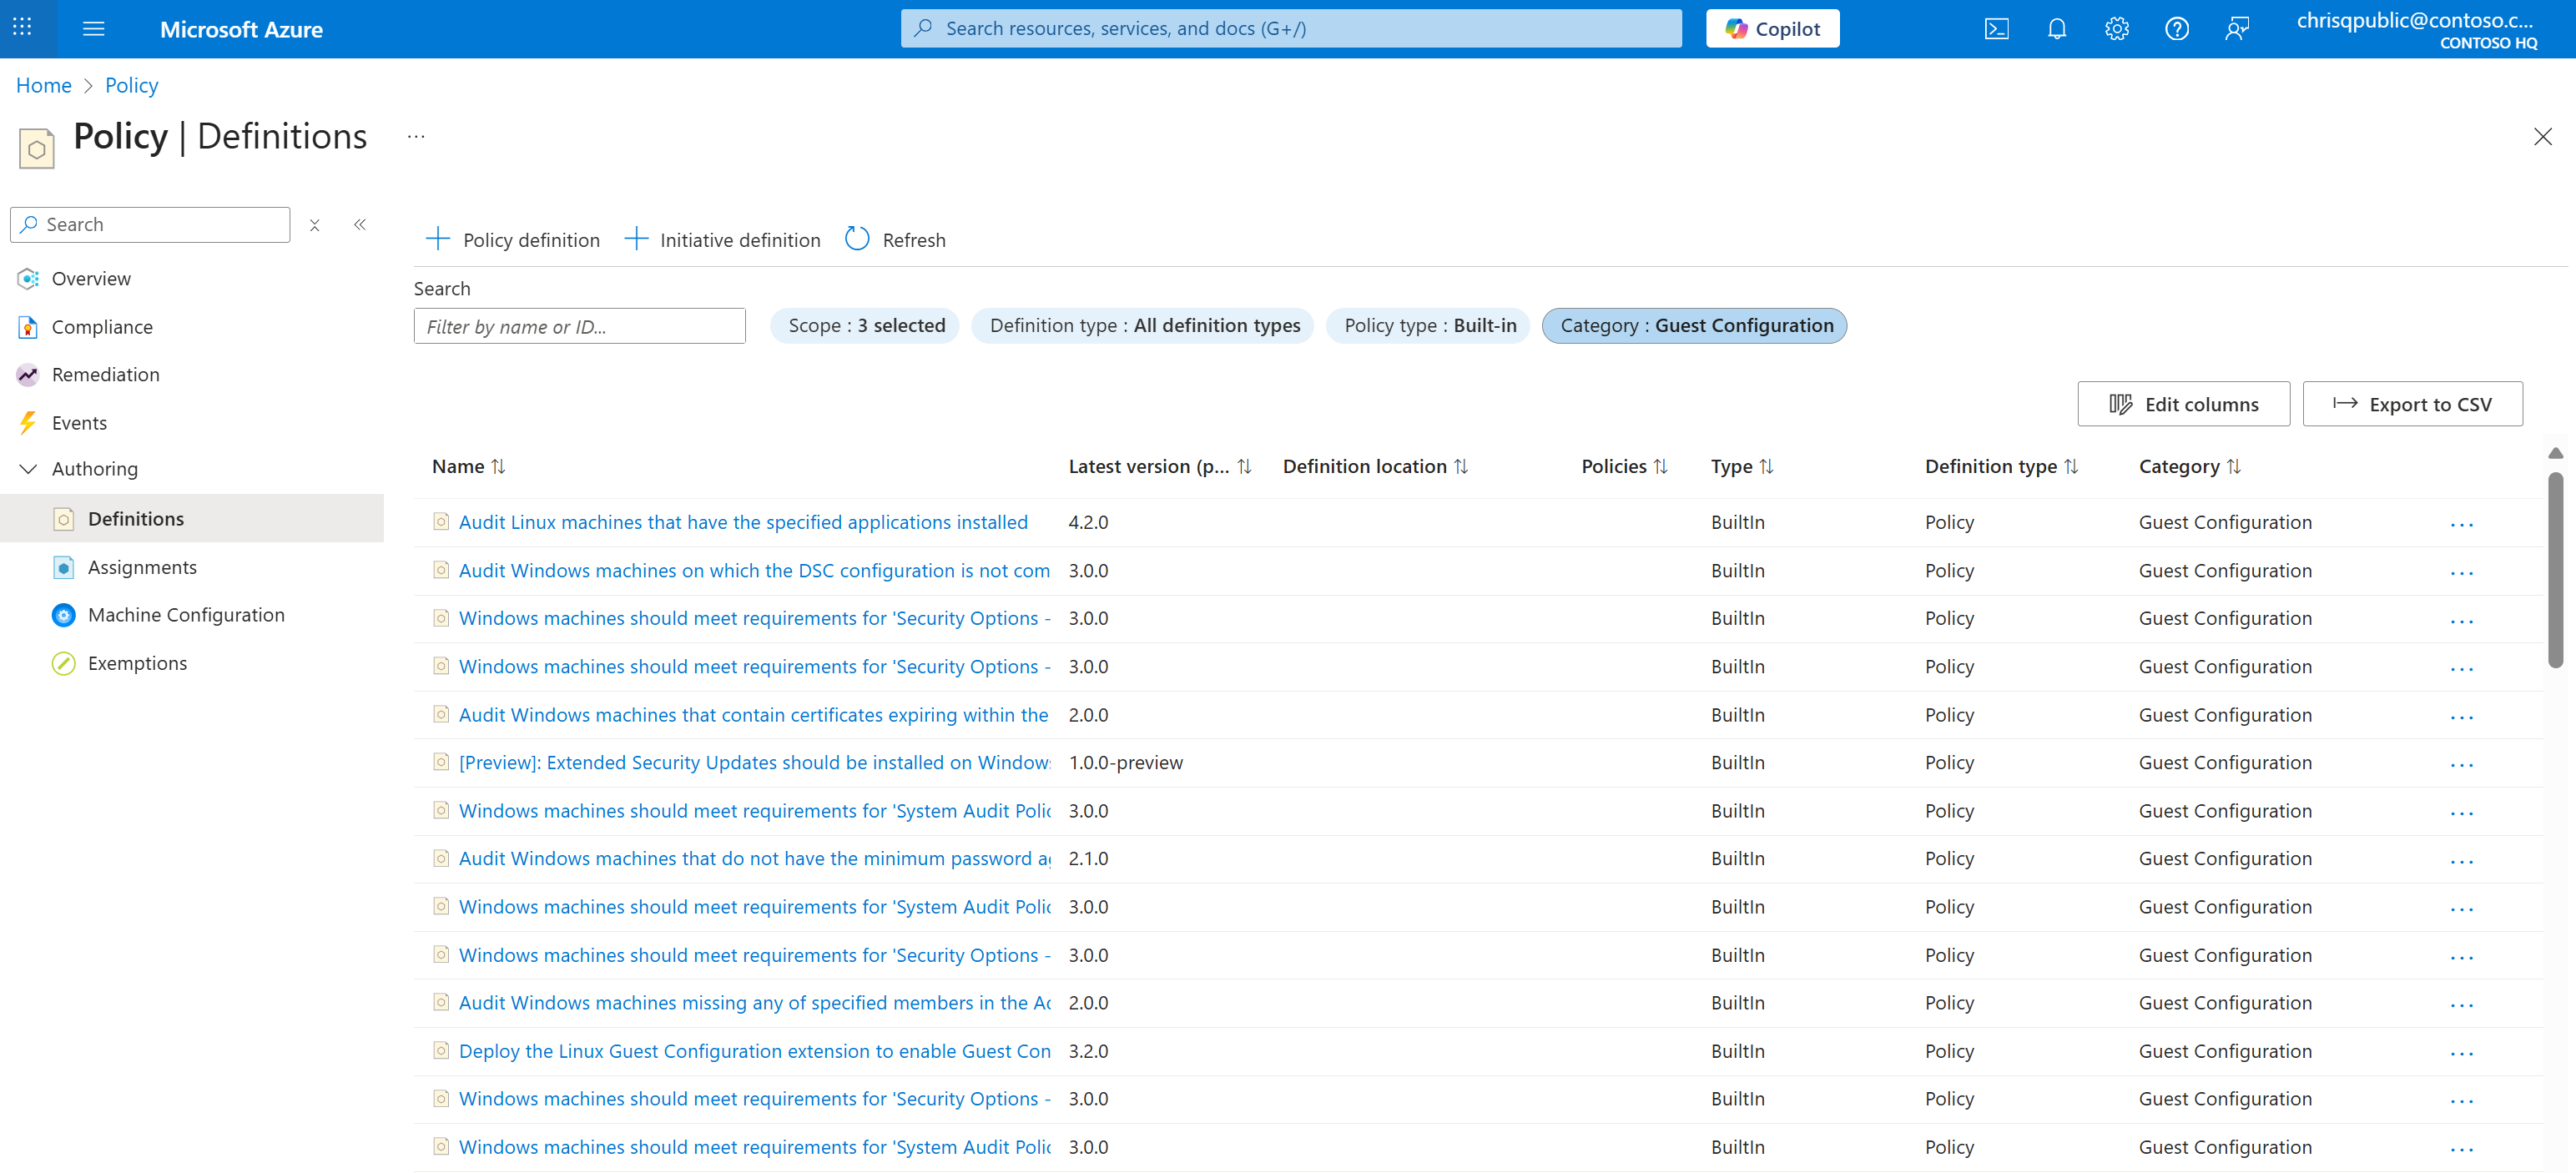The width and height of the screenshot is (2576, 1173).
Task: Send feedback via the feedback icon
Action: pyautogui.click(x=2237, y=28)
